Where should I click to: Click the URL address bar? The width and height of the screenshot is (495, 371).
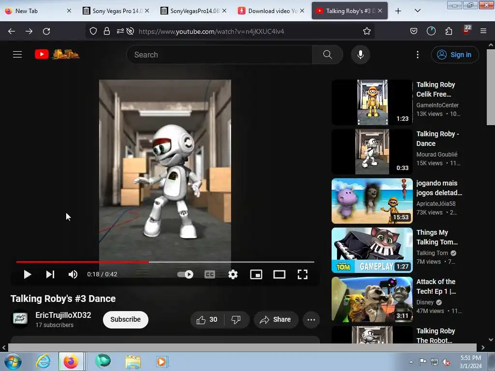(246, 31)
